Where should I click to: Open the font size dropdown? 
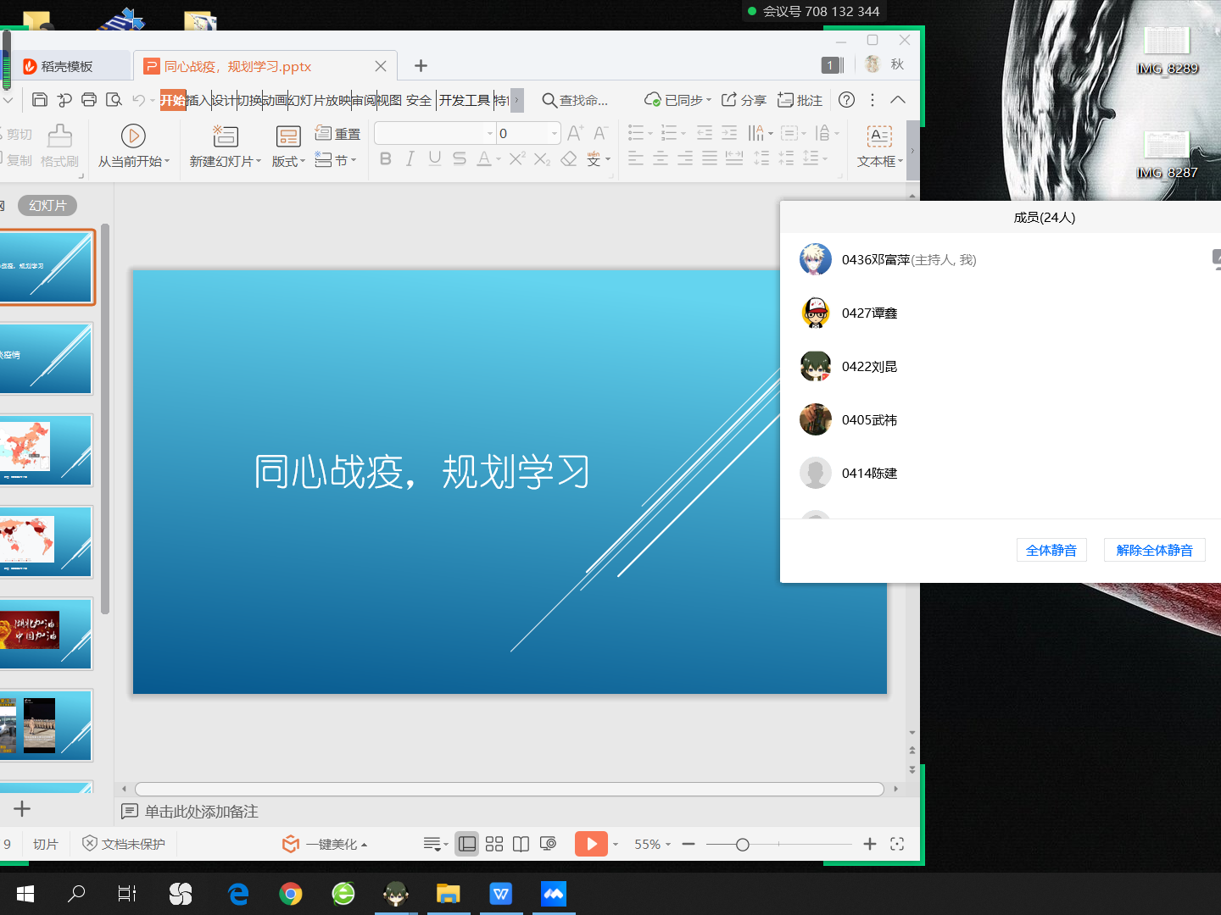point(555,134)
